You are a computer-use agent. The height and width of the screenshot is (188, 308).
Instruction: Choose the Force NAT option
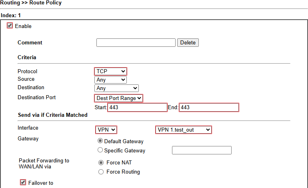coord(101,163)
